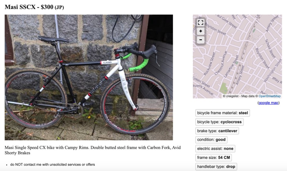Click the $300 price in the title
Viewport: 287px width, 171px height.
(x=47, y=7)
